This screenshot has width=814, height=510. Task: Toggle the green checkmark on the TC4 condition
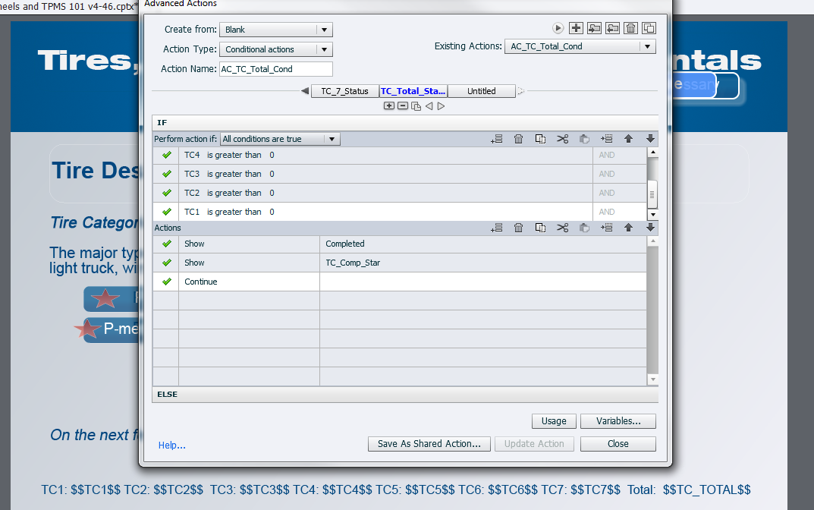coord(167,155)
